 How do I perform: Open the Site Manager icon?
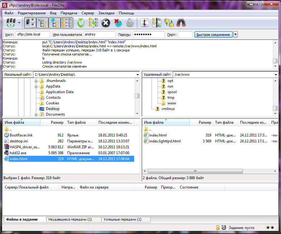coord(11,23)
